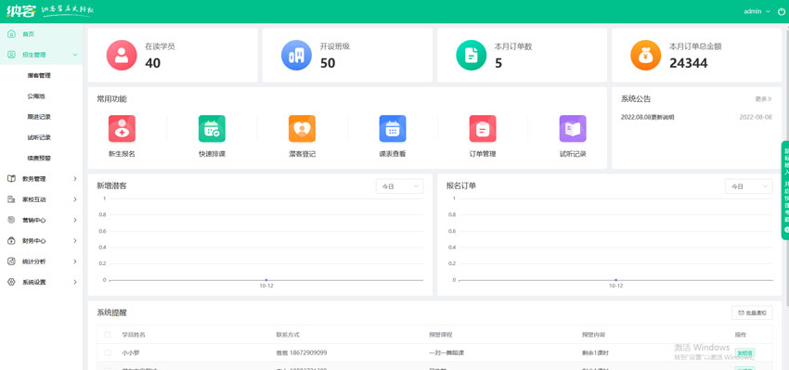Go to 首页 menu label
789x370 pixels.
tap(28, 34)
